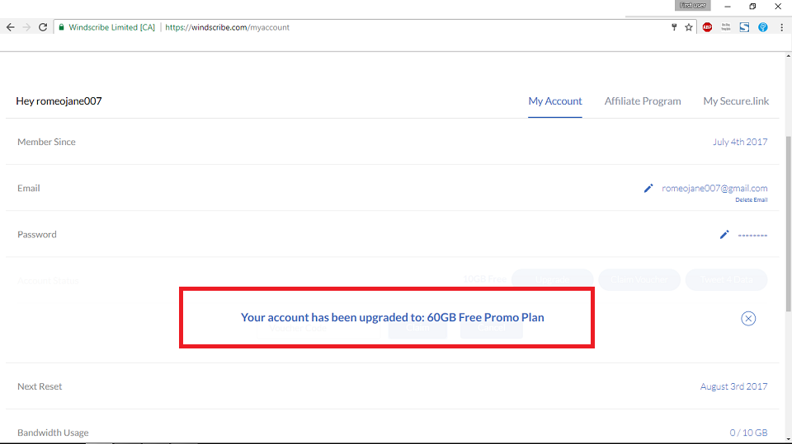Open the saved password key icon
This screenshot has width=792, height=444.
tap(674, 27)
